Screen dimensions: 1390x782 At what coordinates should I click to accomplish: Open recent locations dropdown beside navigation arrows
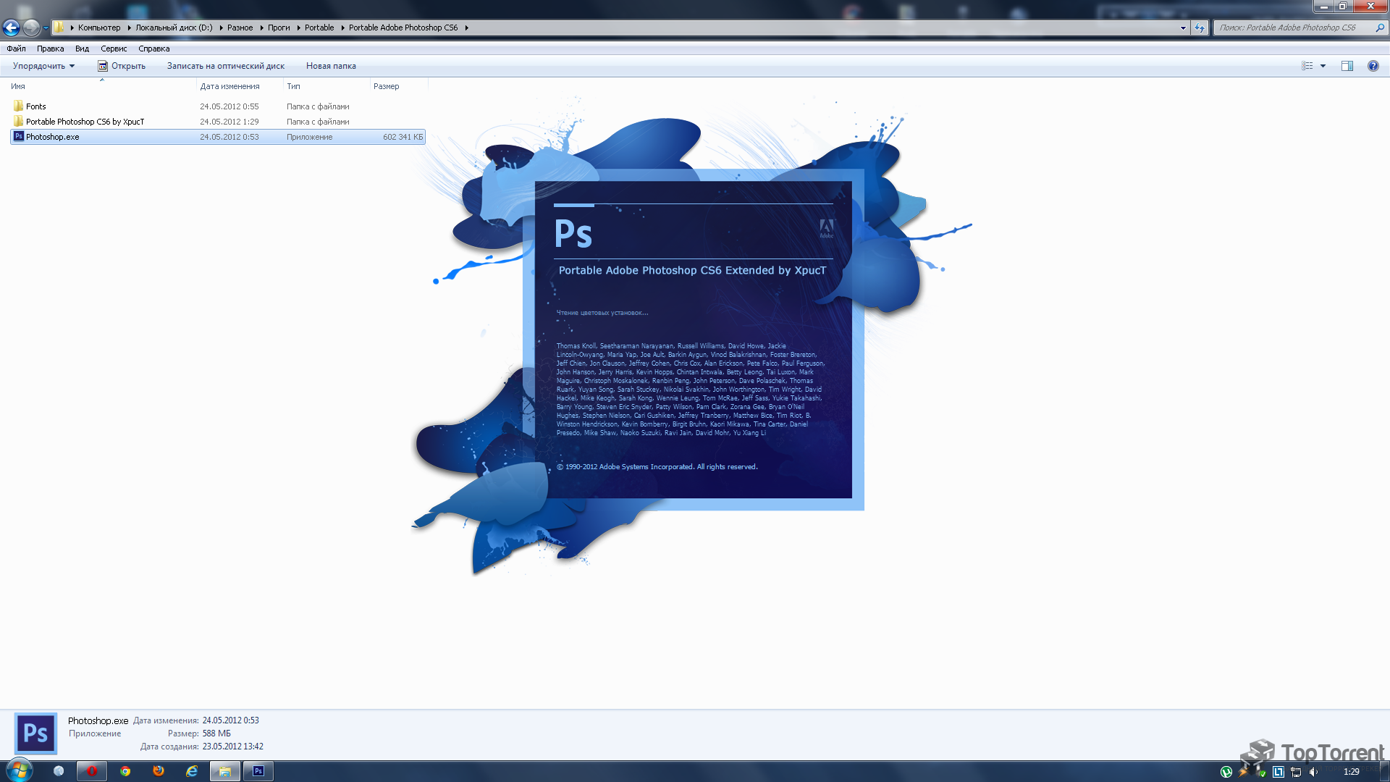46,28
